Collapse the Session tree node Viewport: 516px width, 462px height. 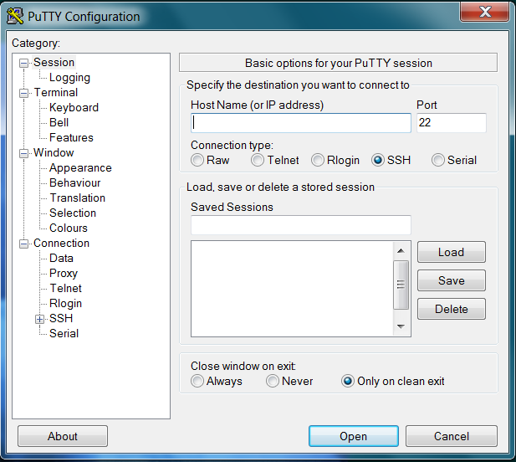(23, 63)
